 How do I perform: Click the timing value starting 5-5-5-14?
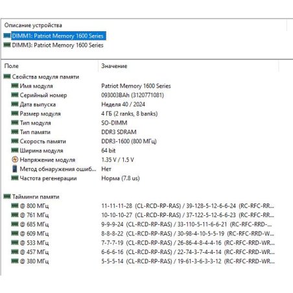(x=188, y=261)
